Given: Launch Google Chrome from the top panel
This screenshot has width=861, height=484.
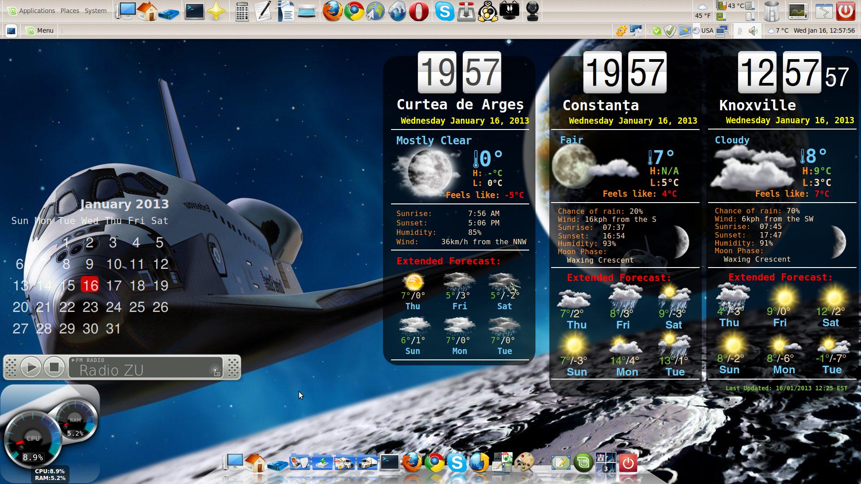Looking at the screenshot, I should pos(354,11).
